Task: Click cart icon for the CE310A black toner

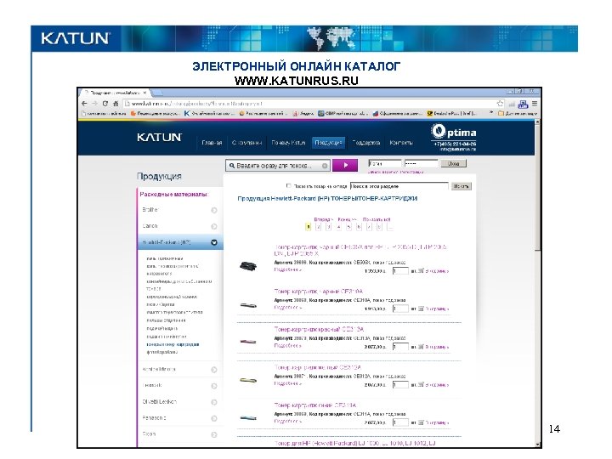Action: click(421, 309)
